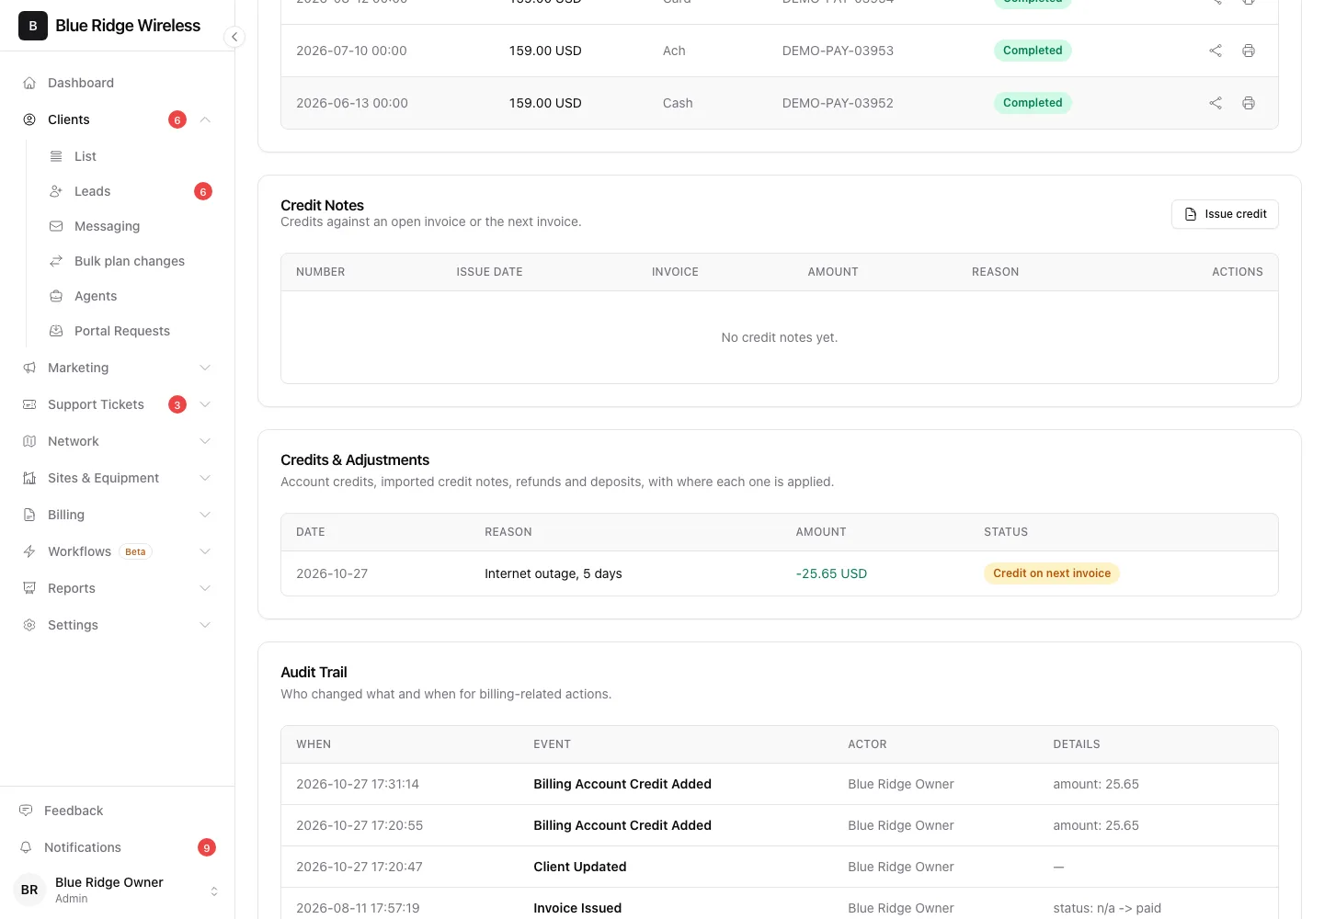Collapse the Clients menu section
Screen dimensions: 1324x919
(205, 119)
